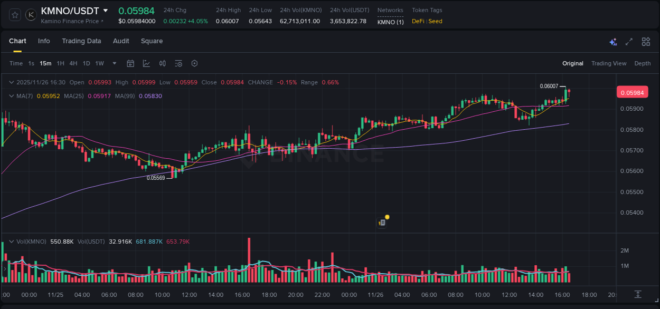This screenshot has height=309, width=660.
Task: Open chart display settings via the list-gear icon
Action: click(178, 63)
